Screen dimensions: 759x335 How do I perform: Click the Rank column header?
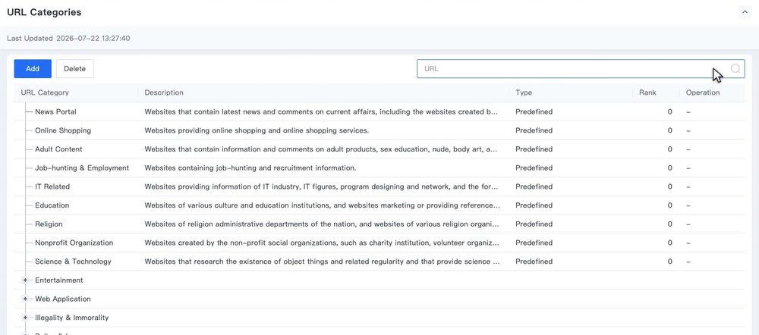pos(647,92)
